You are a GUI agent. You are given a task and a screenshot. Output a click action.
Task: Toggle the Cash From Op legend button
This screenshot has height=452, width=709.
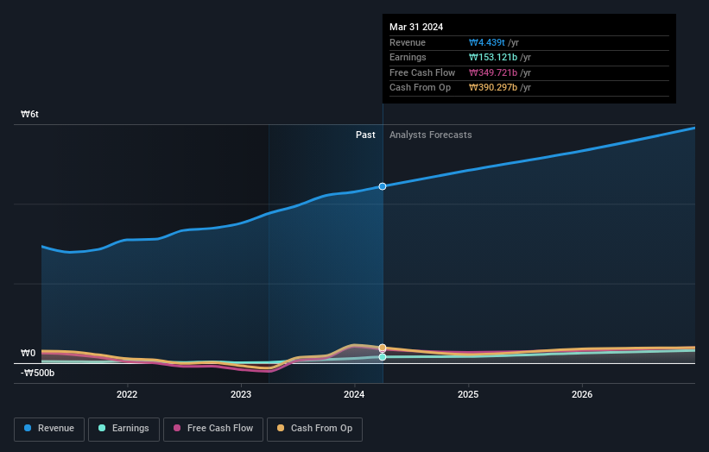click(314, 429)
